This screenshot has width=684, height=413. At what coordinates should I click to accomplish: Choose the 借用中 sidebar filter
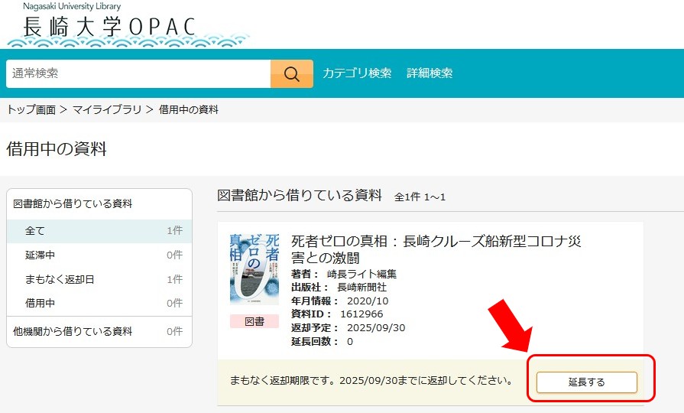tap(41, 304)
